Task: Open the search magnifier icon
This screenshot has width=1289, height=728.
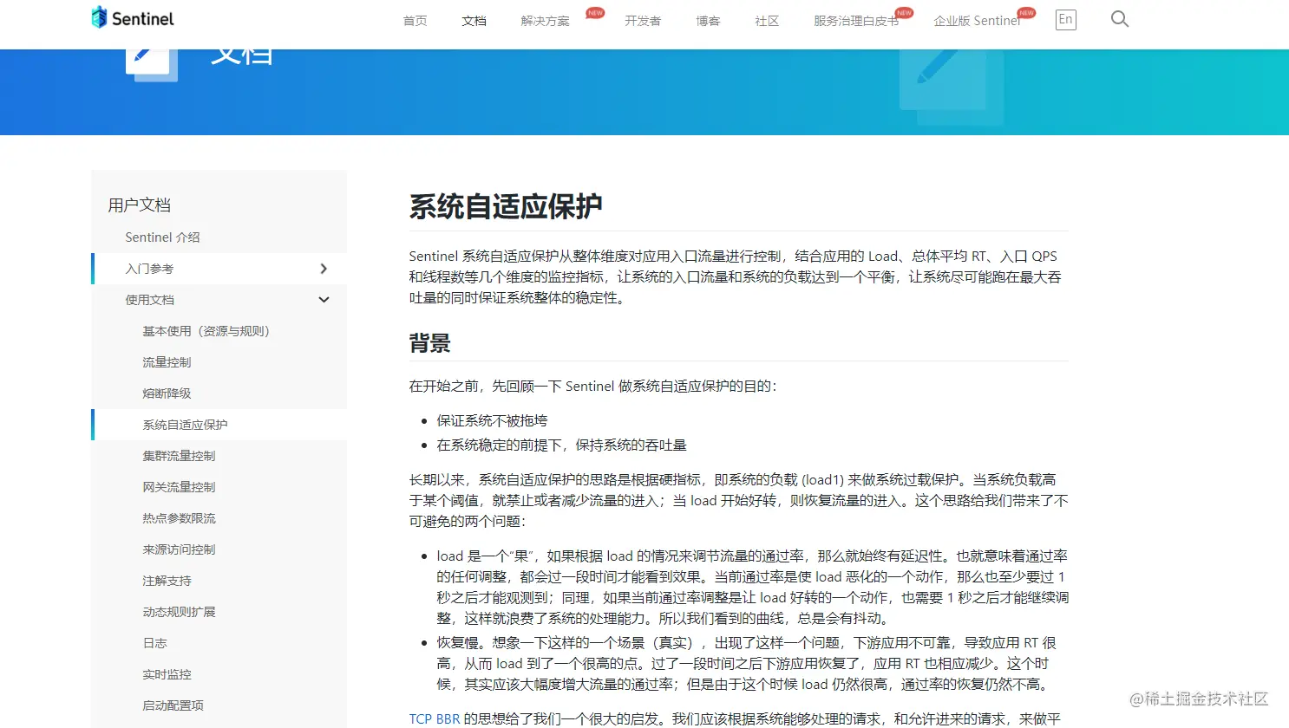Action: pyautogui.click(x=1120, y=19)
